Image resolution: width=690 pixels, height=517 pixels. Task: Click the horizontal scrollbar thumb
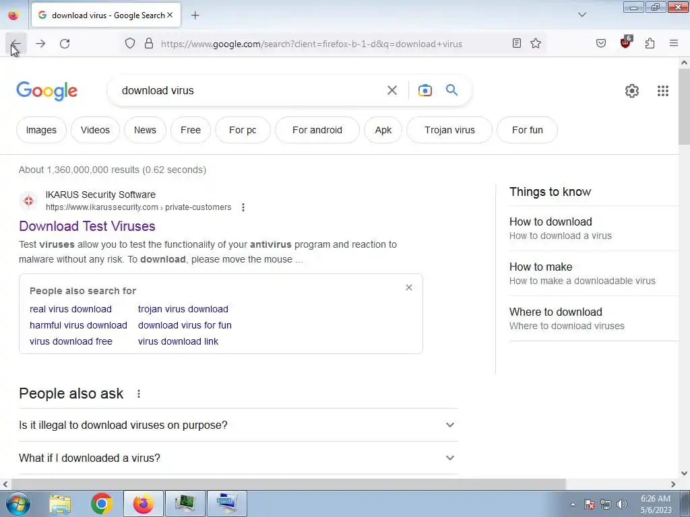click(x=288, y=484)
